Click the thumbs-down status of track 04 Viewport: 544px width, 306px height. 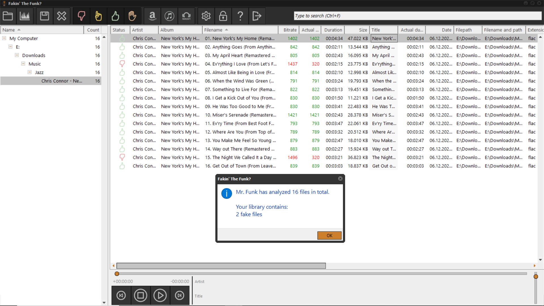tap(122, 64)
